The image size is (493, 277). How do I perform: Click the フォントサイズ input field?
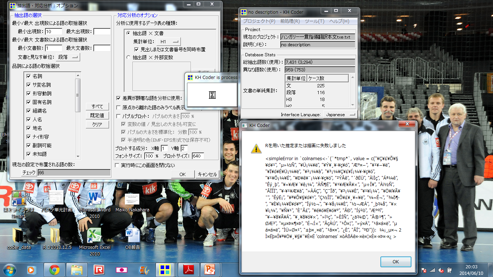point(149,156)
